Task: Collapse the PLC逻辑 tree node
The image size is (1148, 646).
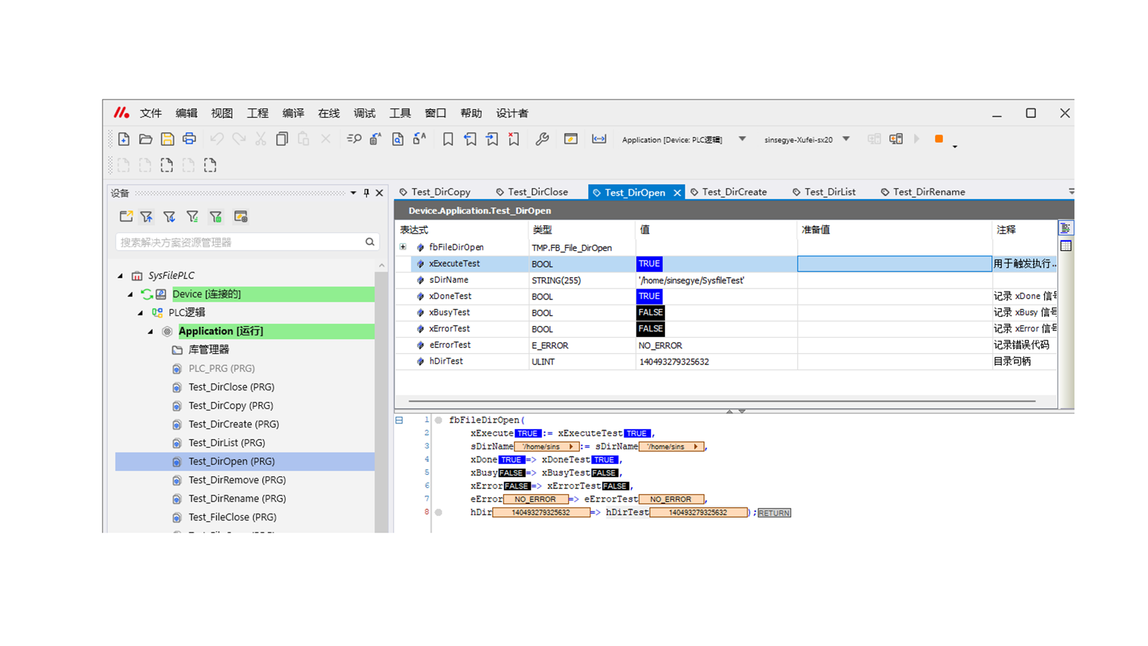Action: (141, 313)
